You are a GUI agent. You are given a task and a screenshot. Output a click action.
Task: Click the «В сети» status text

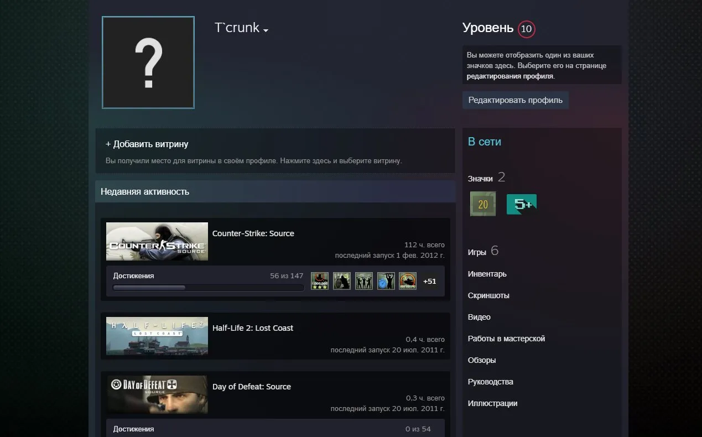(x=485, y=142)
